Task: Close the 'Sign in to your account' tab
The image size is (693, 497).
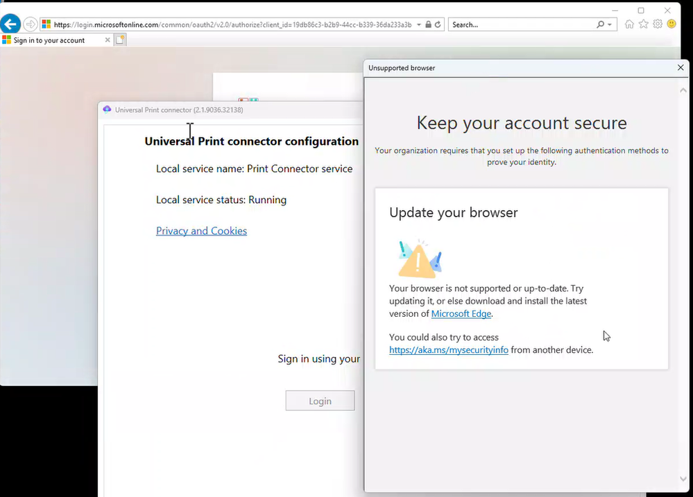Action: click(x=108, y=40)
